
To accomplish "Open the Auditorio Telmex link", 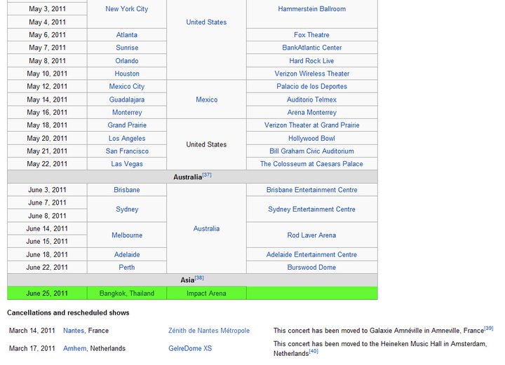I will tap(311, 99).
